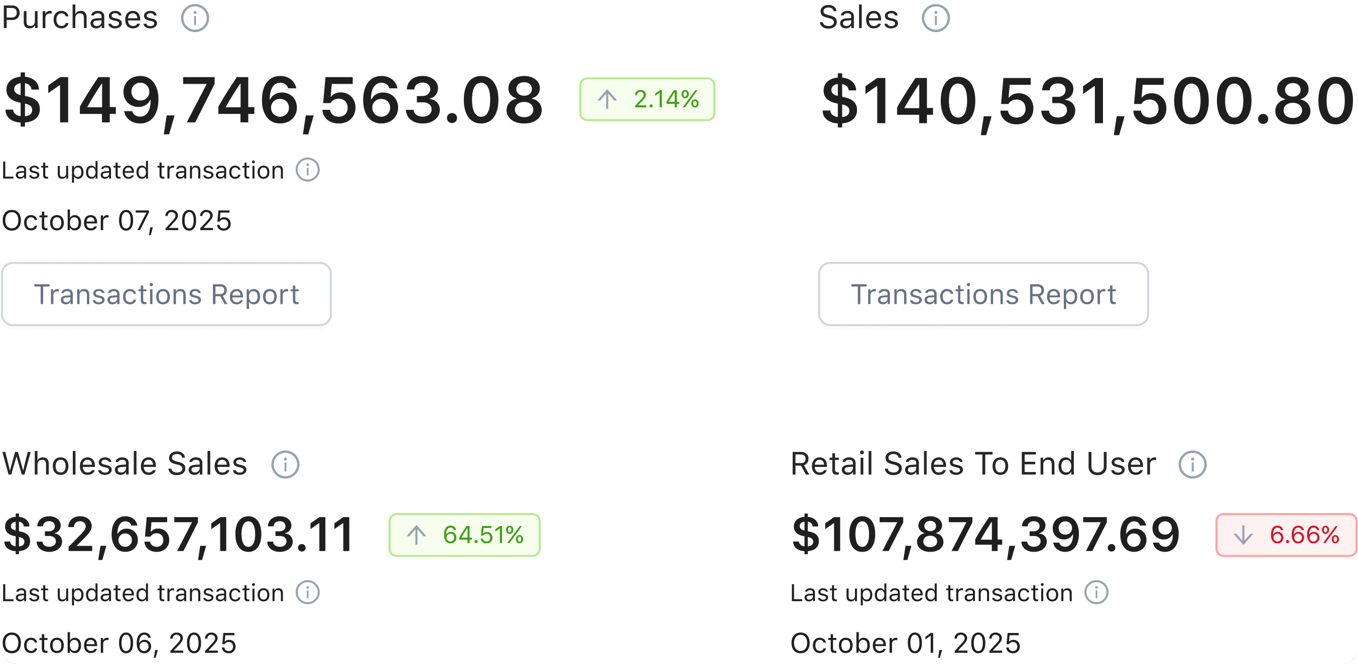This screenshot has height=664, width=1358.
Task: Click the $149,746,563.08 purchases amount
Action: tap(273, 100)
